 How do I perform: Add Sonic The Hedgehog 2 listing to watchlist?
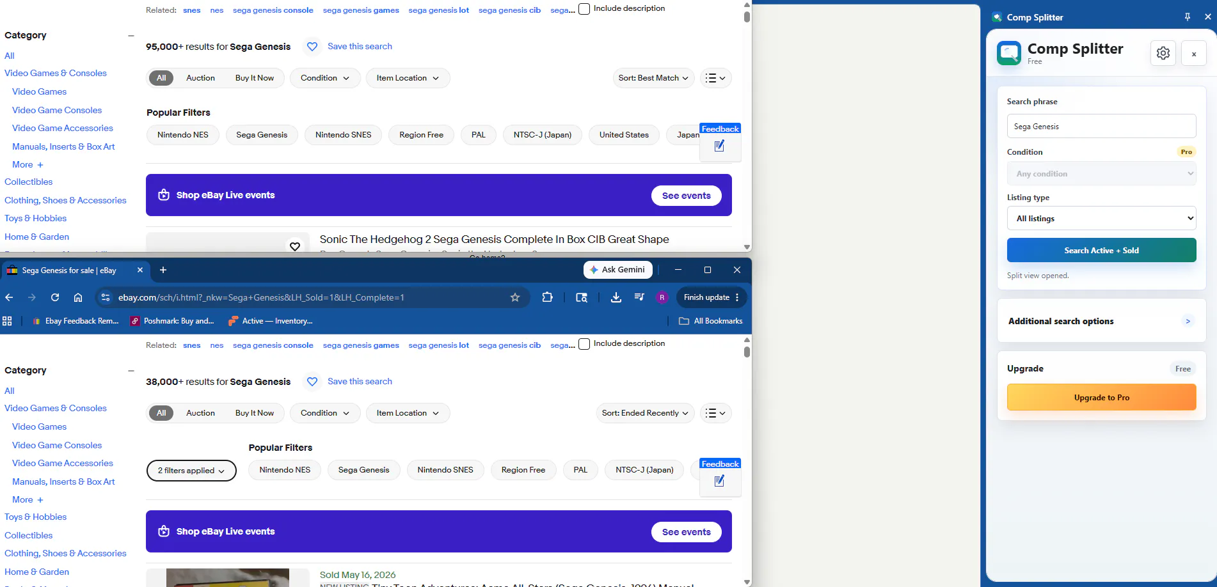295,246
